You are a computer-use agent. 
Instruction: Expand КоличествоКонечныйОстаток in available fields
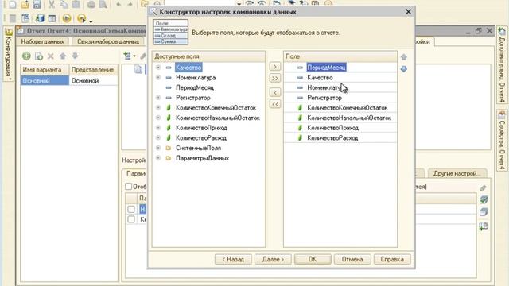click(x=158, y=108)
